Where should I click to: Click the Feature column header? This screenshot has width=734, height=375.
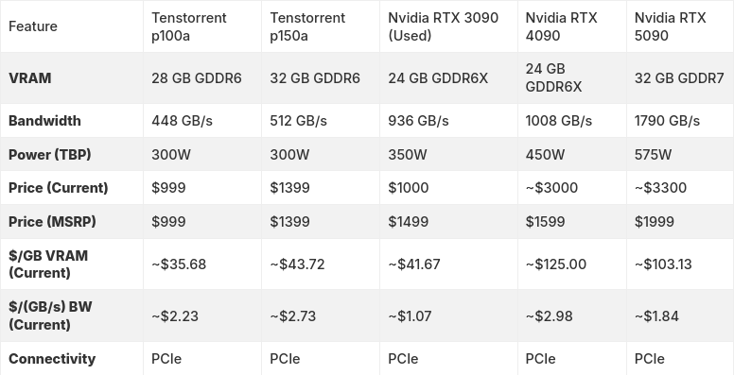(33, 26)
